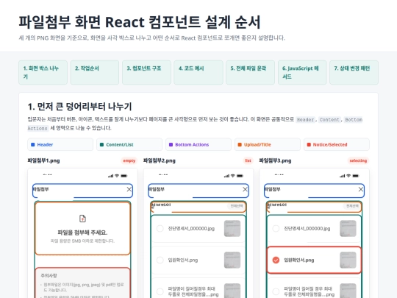Click the page title 파일첨부 화면 React 컴포넌트 설계 순서
The image size is (397, 298).
(x=140, y=22)
